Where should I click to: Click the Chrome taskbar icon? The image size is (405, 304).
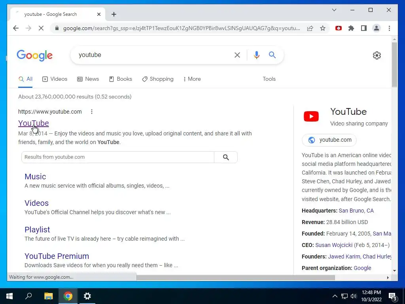[68, 296]
